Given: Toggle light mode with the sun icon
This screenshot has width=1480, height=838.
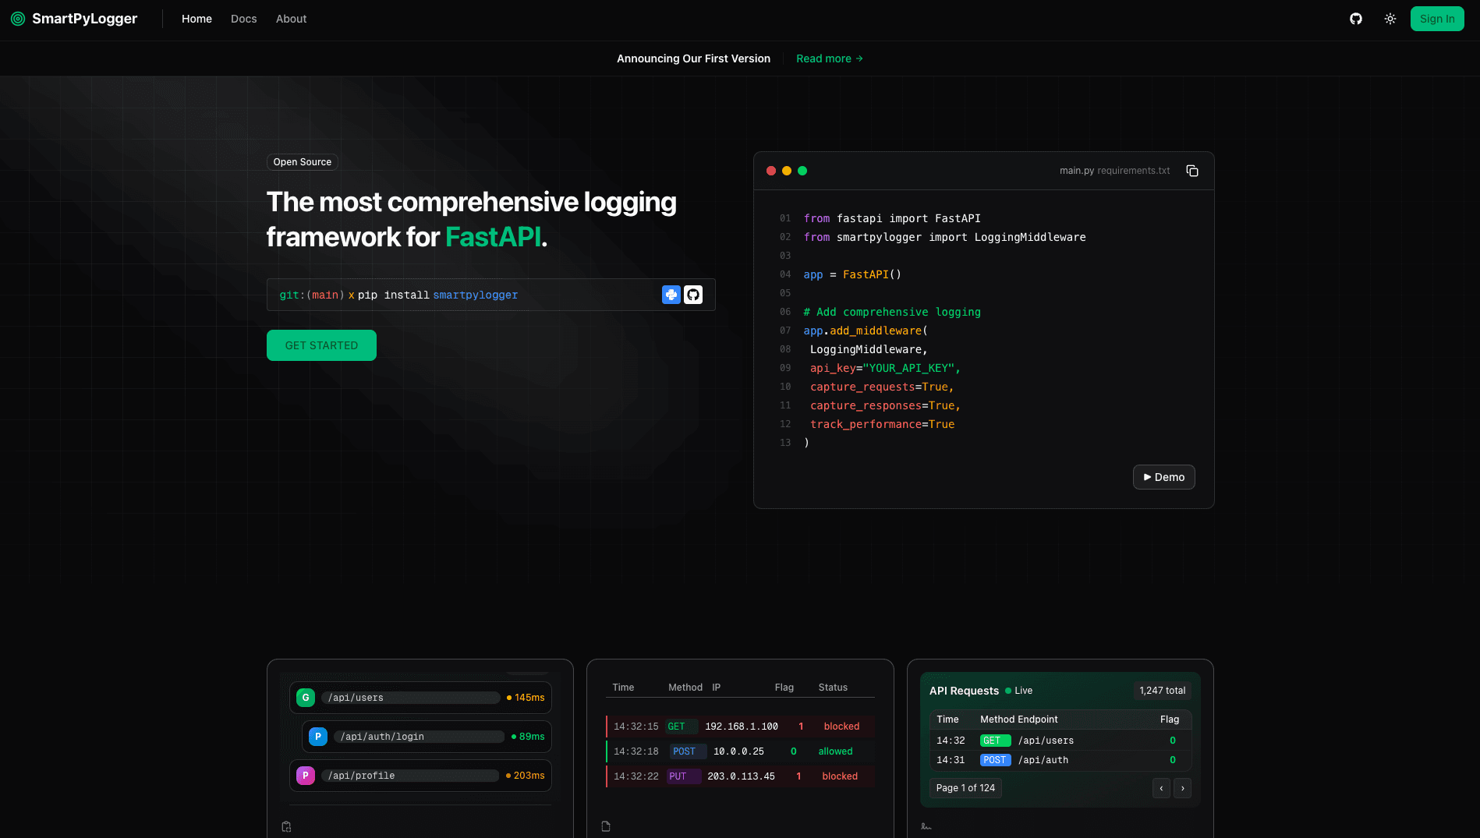Looking at the screenshot, I should (x=1390, y=18).
